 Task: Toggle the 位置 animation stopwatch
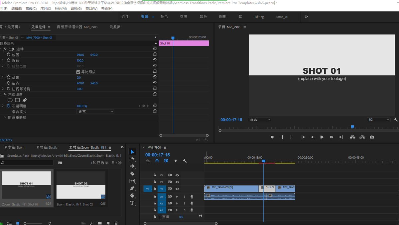pyautogui.click(x=9, y=55)
